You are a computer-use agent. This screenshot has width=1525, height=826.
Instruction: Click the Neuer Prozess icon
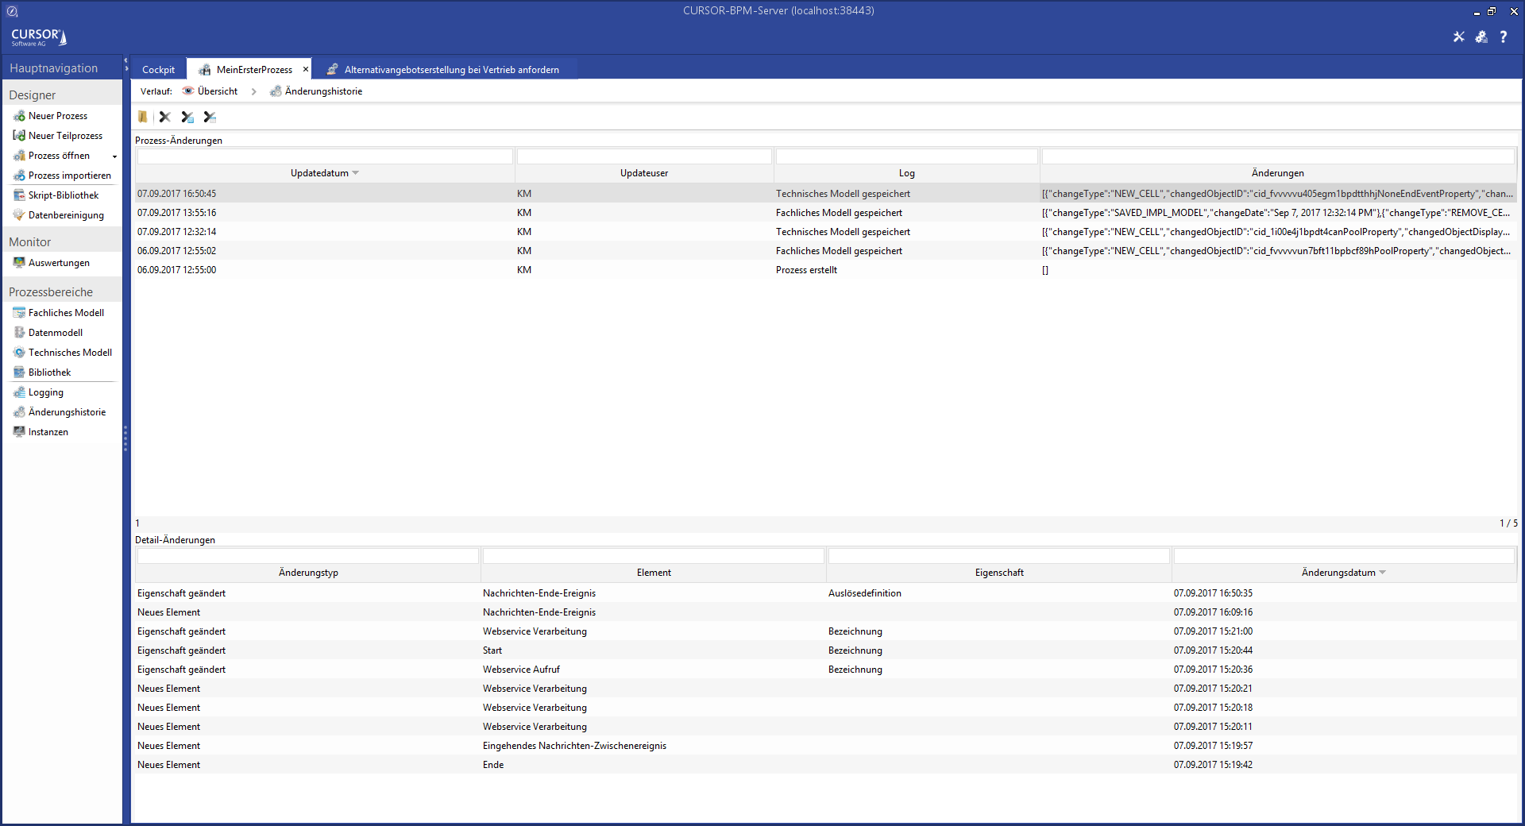point(19,116)
